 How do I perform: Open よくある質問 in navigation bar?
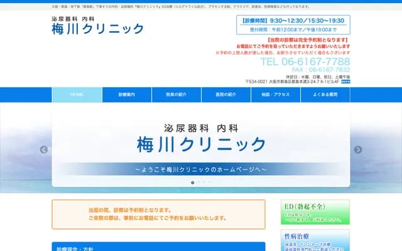coord(325,95)
